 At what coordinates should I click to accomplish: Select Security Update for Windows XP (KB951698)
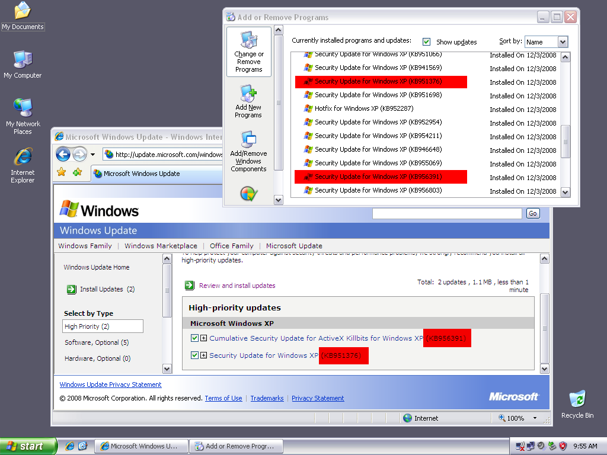[378, 95]
